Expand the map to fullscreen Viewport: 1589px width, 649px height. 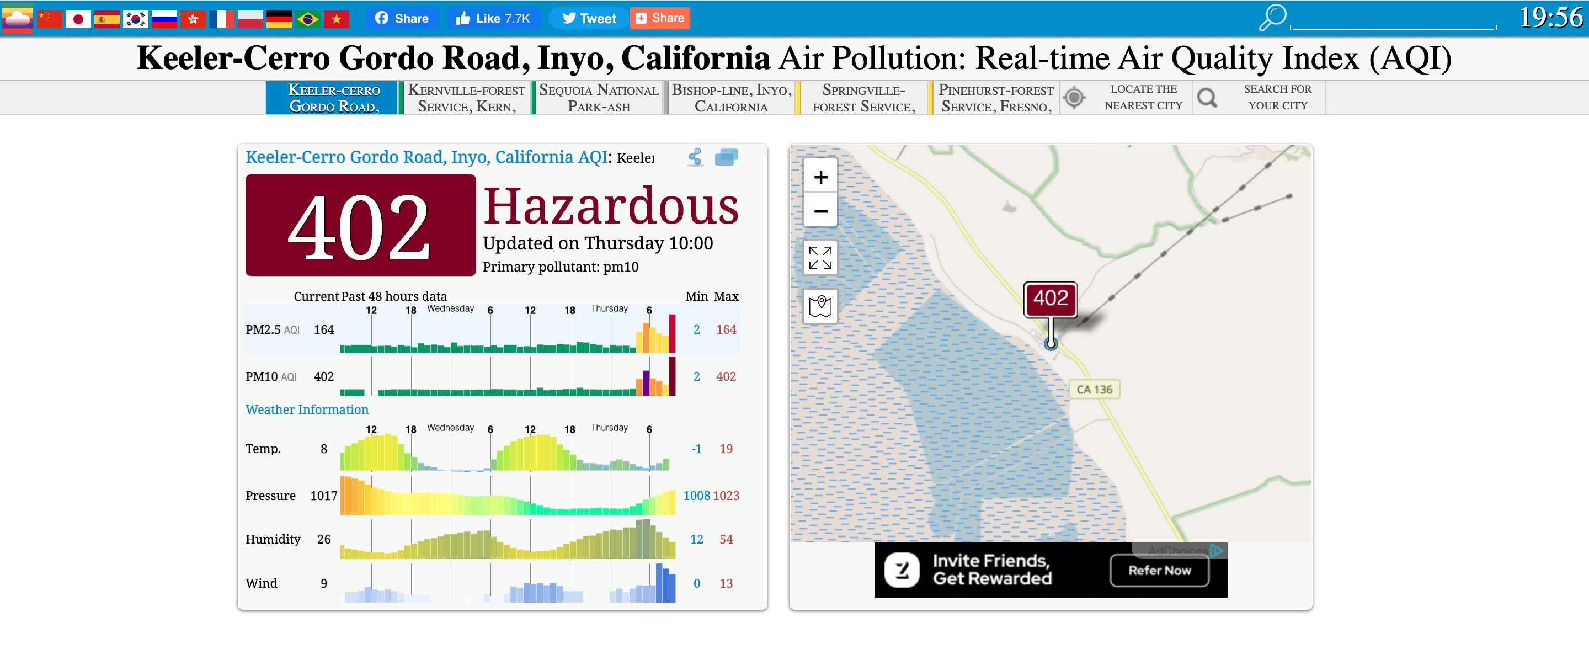[820, 257]
